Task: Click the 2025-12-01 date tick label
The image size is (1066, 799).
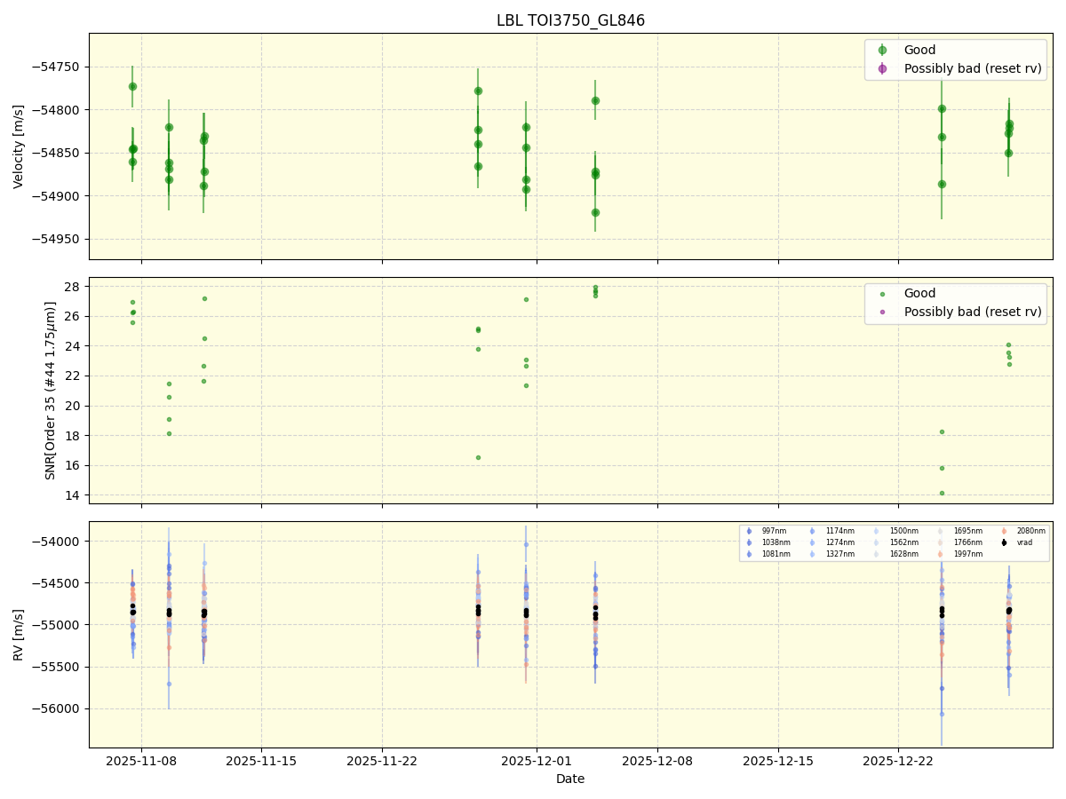Action: (x=537, y=761)
